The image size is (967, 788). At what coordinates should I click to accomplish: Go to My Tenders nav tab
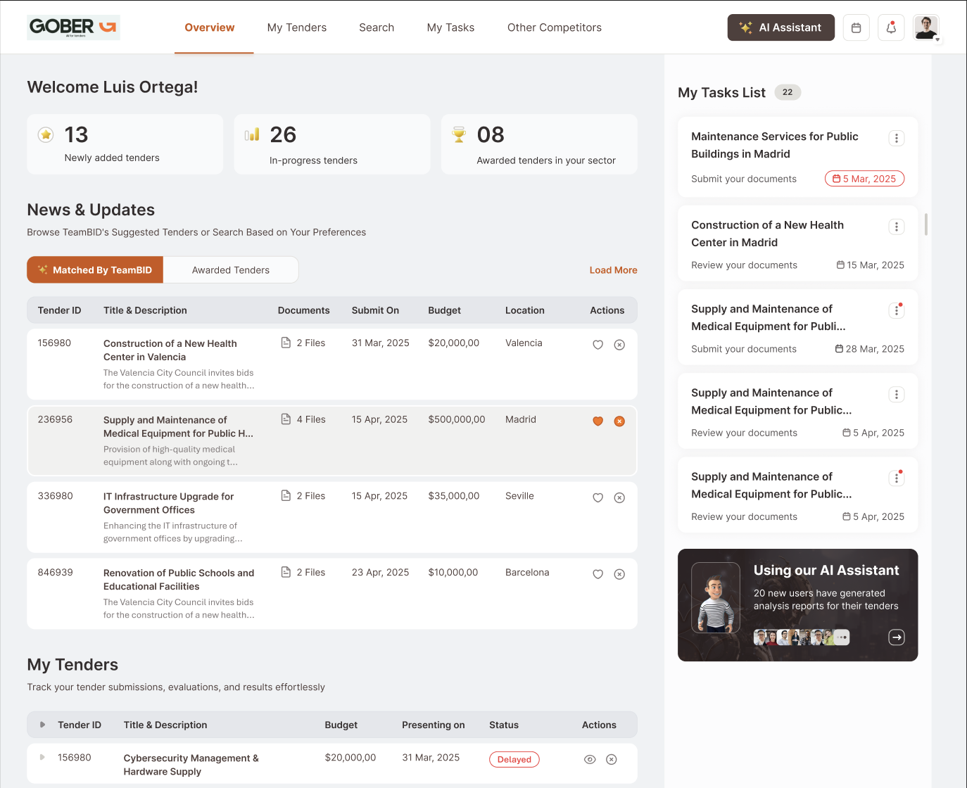click(297, 27)
